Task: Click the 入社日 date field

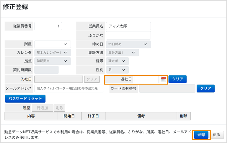Action: [x=59, y=79]
